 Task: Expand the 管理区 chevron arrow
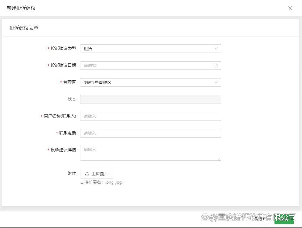tap(216, 82)
